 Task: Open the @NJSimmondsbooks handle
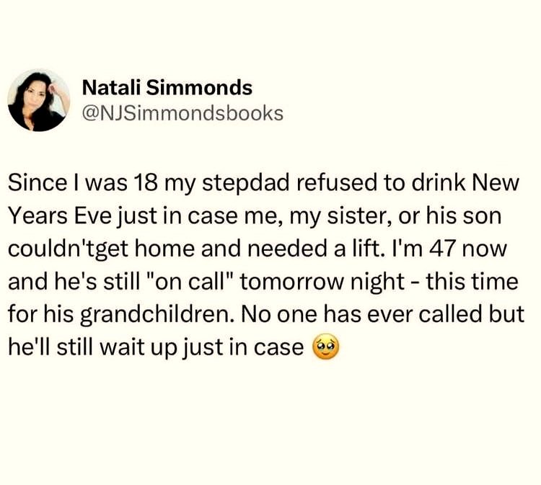[183, 113]
